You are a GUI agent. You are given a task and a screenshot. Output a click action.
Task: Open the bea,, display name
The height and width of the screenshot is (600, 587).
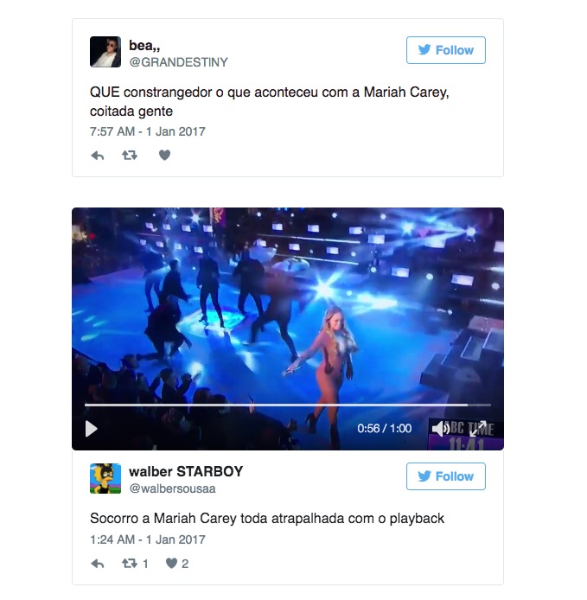click(x=144, y=46)
